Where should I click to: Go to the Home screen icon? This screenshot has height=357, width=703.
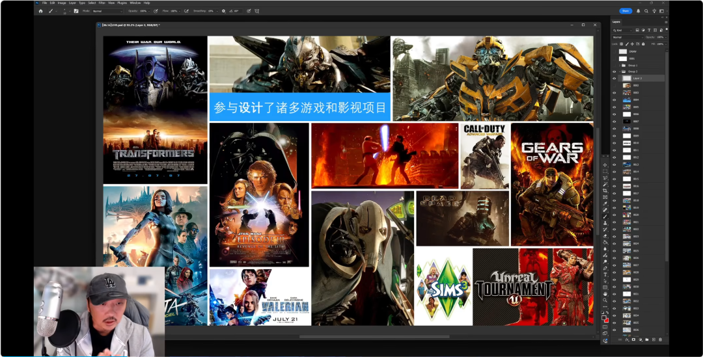pyautogui.click(x=40, y=11)
